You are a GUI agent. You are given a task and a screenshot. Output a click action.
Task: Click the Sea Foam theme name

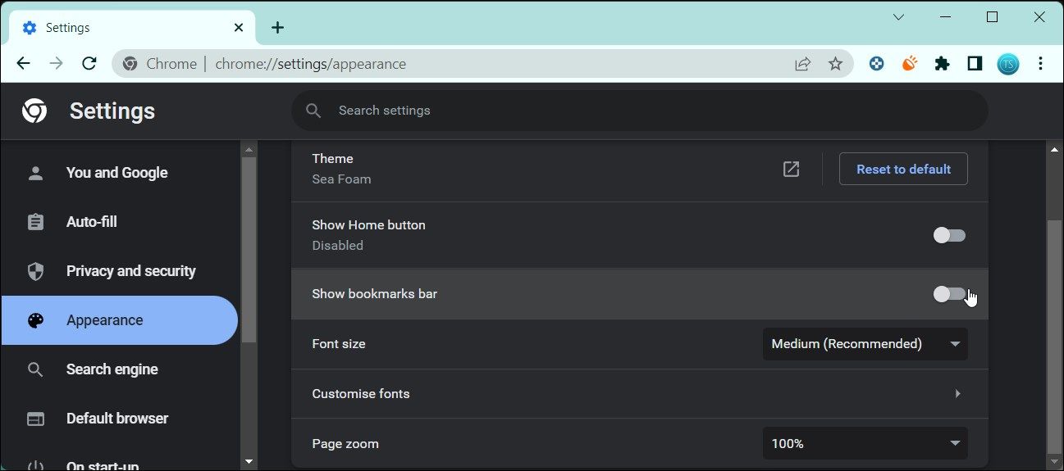(x=341, y=179)
